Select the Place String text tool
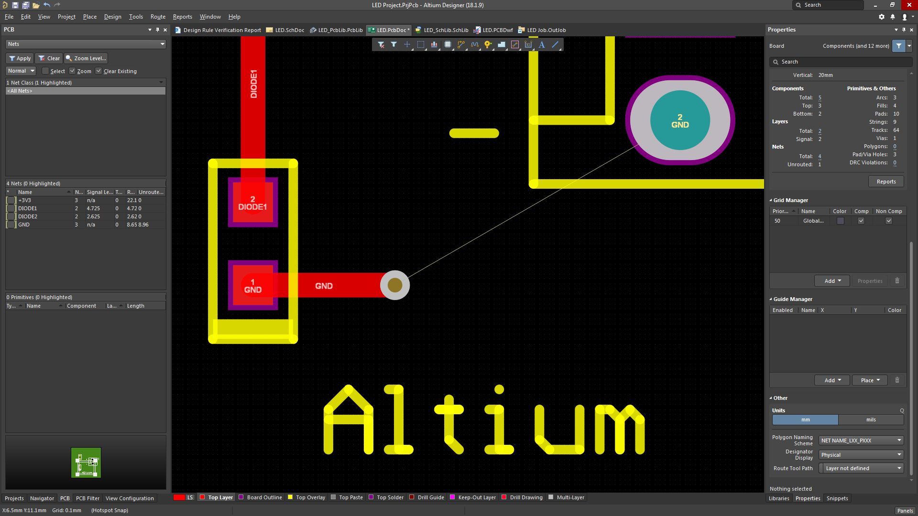Screen dimensions: 918x516 [542, 44]
